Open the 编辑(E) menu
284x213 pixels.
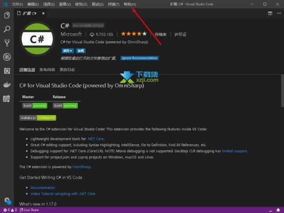coord(33,4)
